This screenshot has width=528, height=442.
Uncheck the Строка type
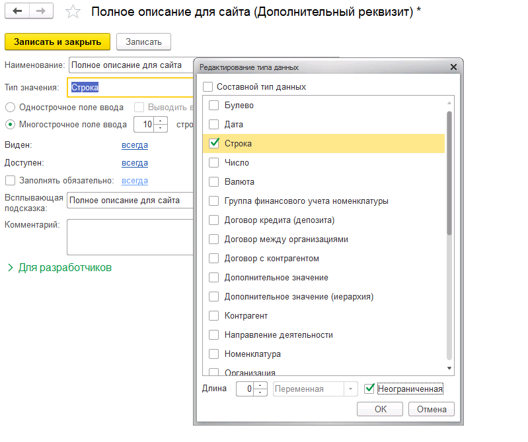point(214,143)
